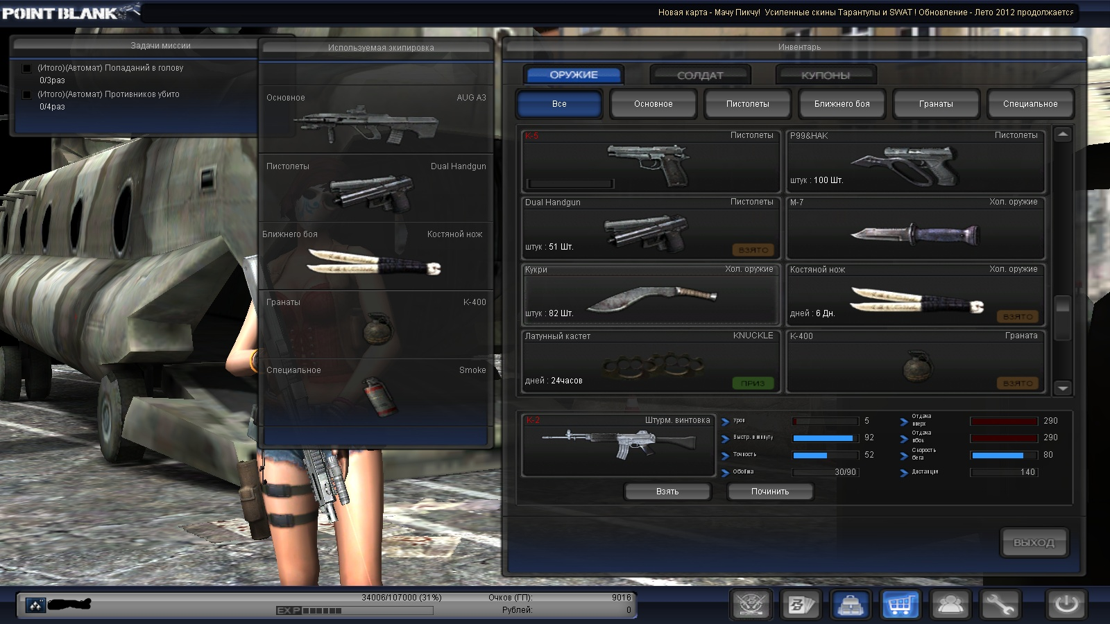This screenshot has height=624, width=1110.
Task: Click the K-5 durability bar
Action: 570,184
